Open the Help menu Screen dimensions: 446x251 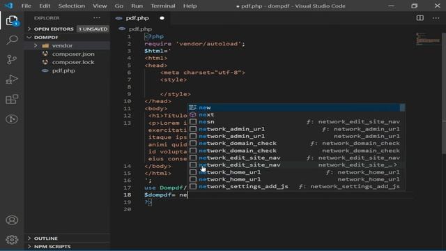190,6
